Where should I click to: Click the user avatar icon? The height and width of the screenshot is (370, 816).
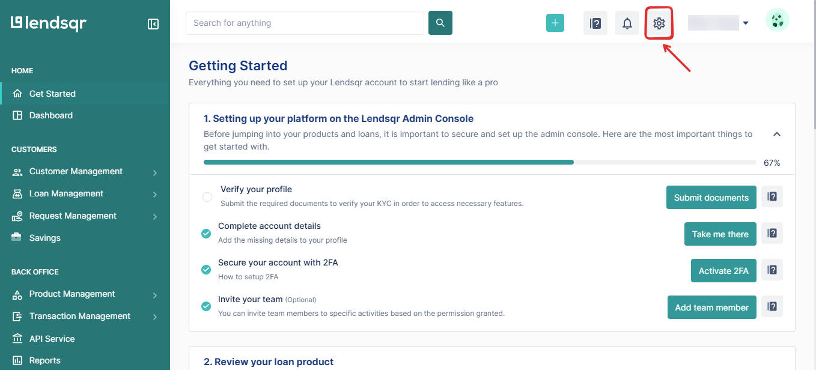[778, 20]
